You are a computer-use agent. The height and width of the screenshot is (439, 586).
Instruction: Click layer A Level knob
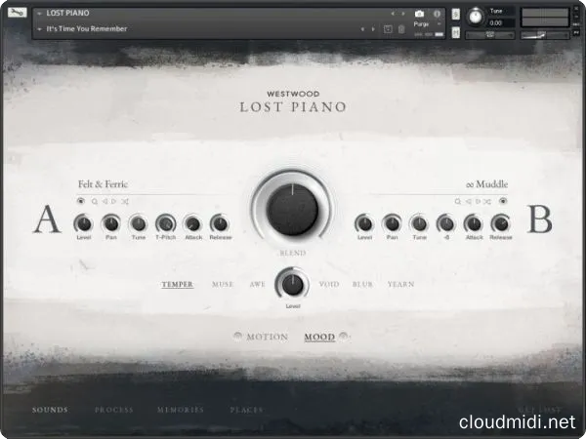(83, 224)
